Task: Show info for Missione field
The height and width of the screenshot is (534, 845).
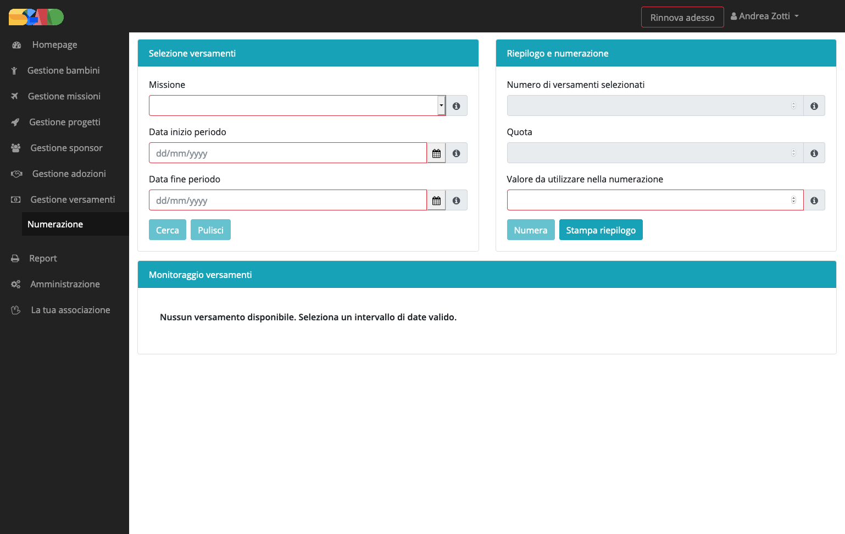Action: (x=457, y=106)
